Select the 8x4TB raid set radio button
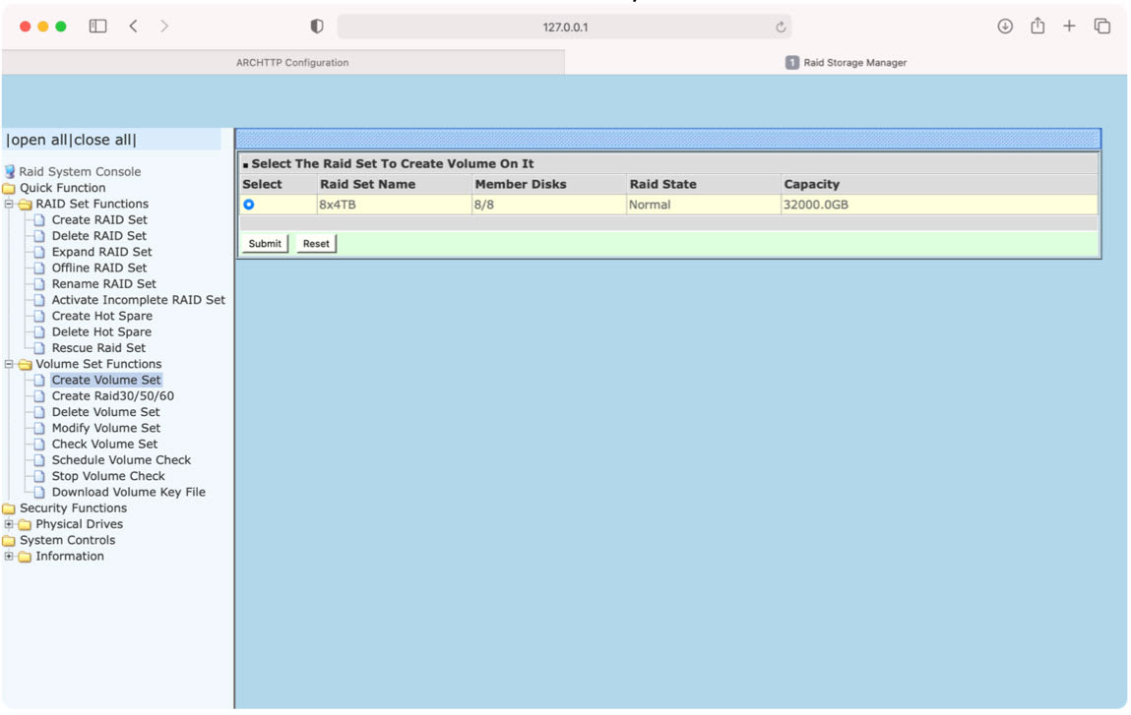 point(248,204)
